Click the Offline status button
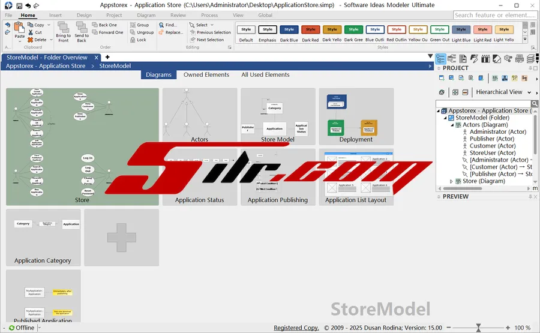The image size is (540, 333). [x=22, y=328]
